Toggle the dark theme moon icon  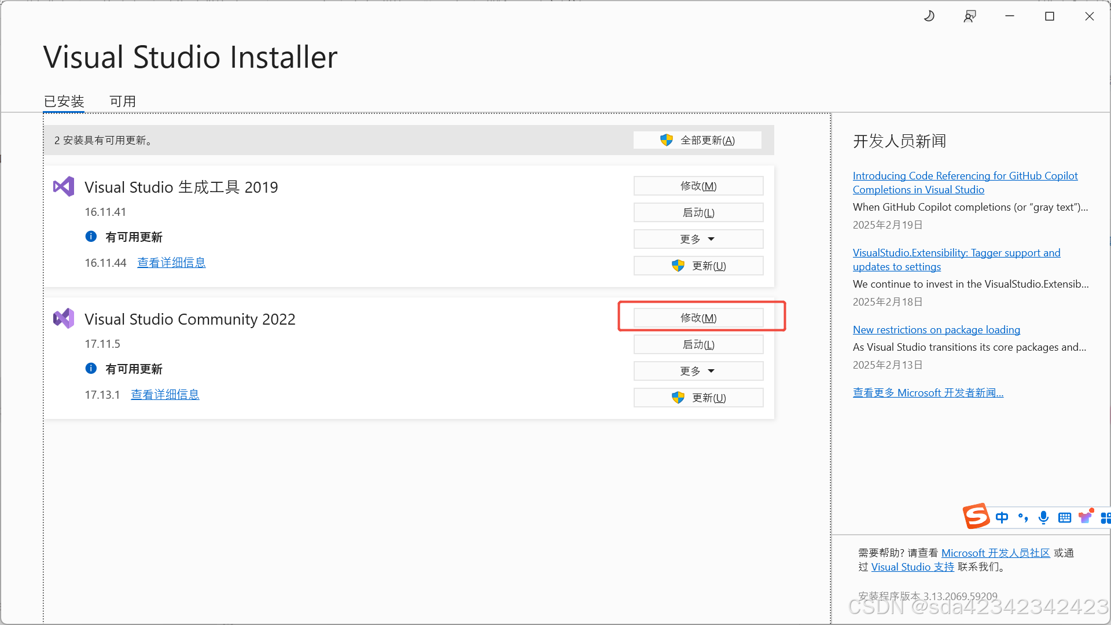(929, 16)
